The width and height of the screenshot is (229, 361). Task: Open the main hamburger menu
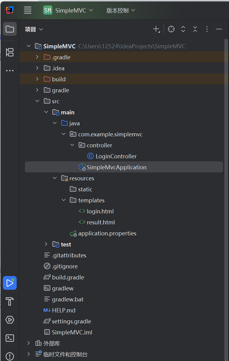click(28, 10)
